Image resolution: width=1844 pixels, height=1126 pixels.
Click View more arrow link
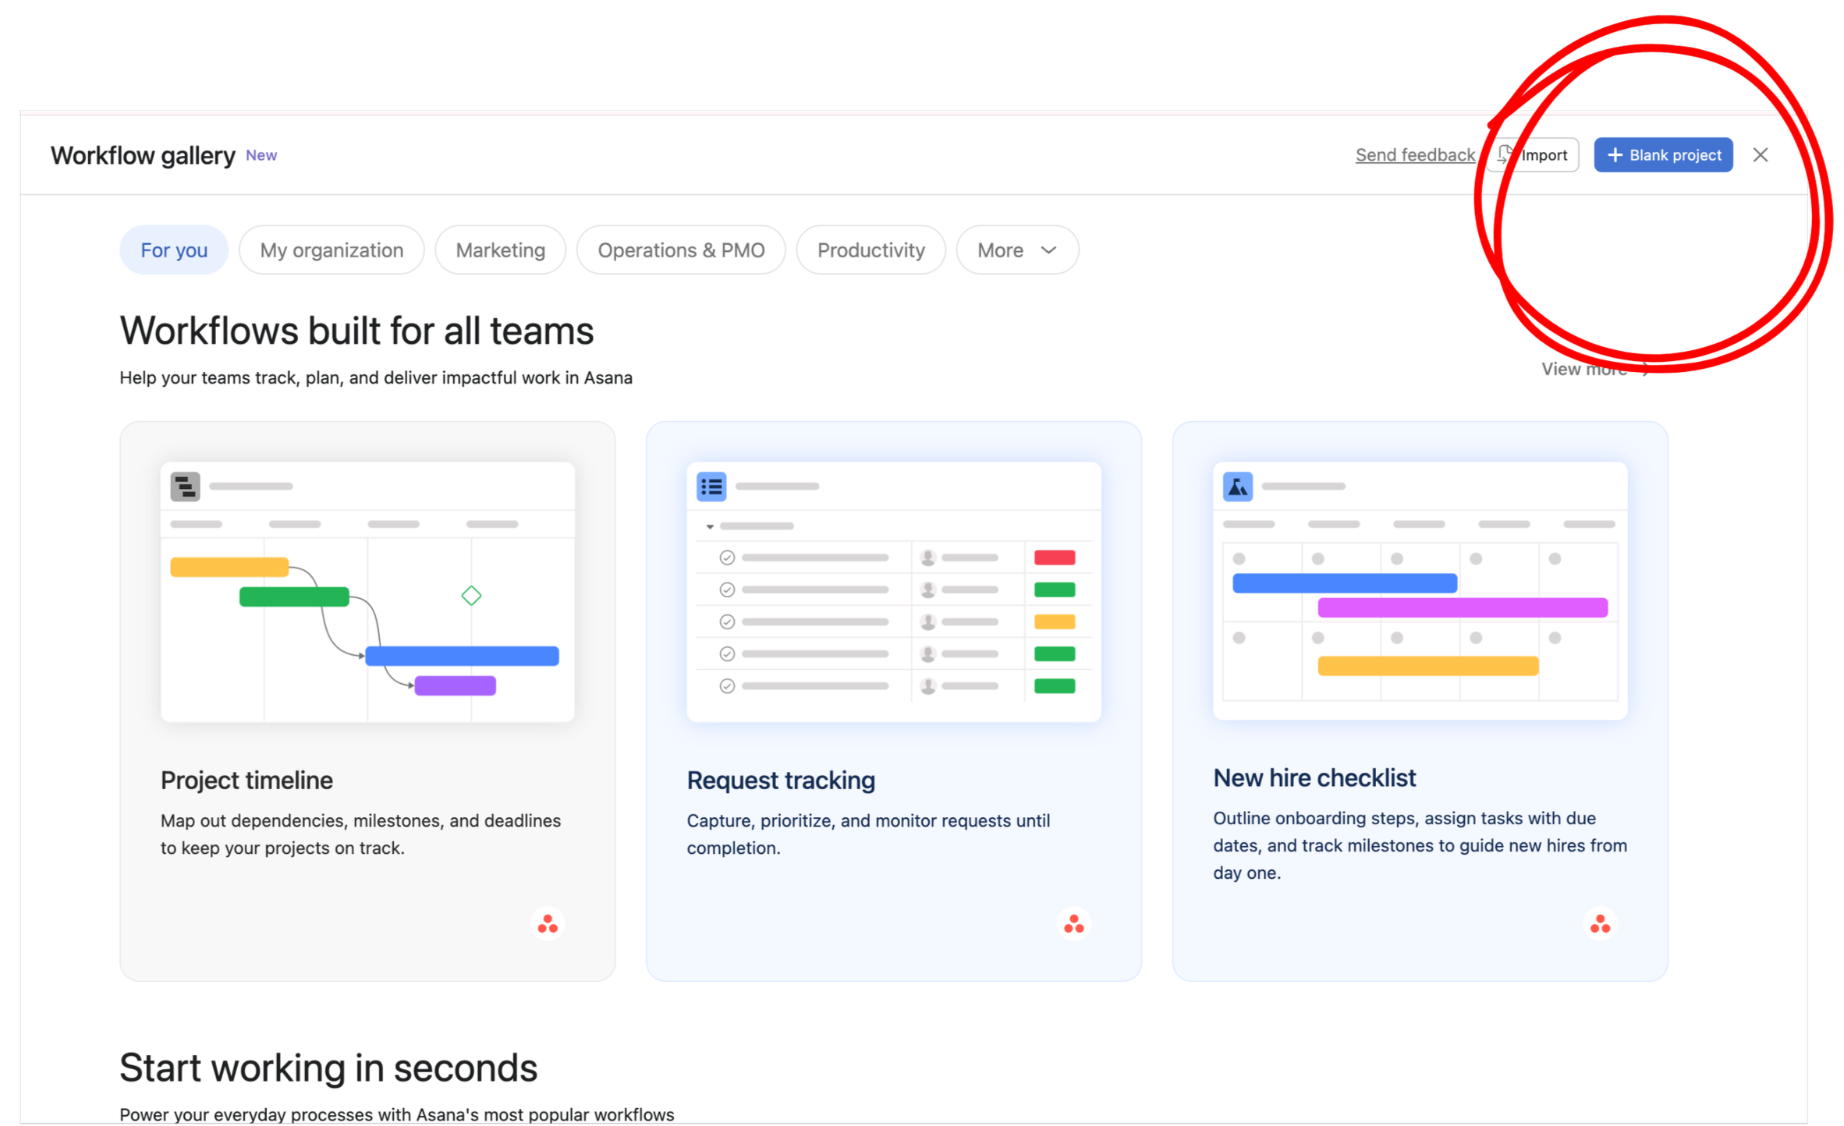coord(1594,370)
